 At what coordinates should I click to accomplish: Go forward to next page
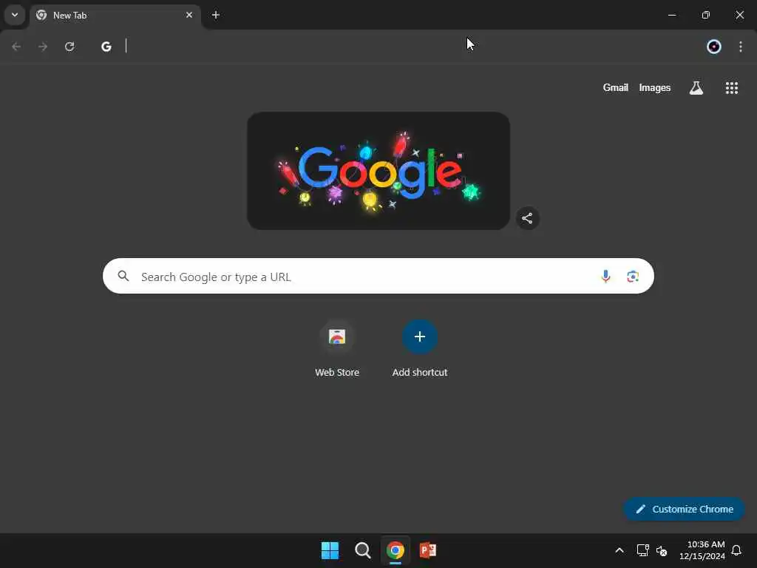pos(43,47)
